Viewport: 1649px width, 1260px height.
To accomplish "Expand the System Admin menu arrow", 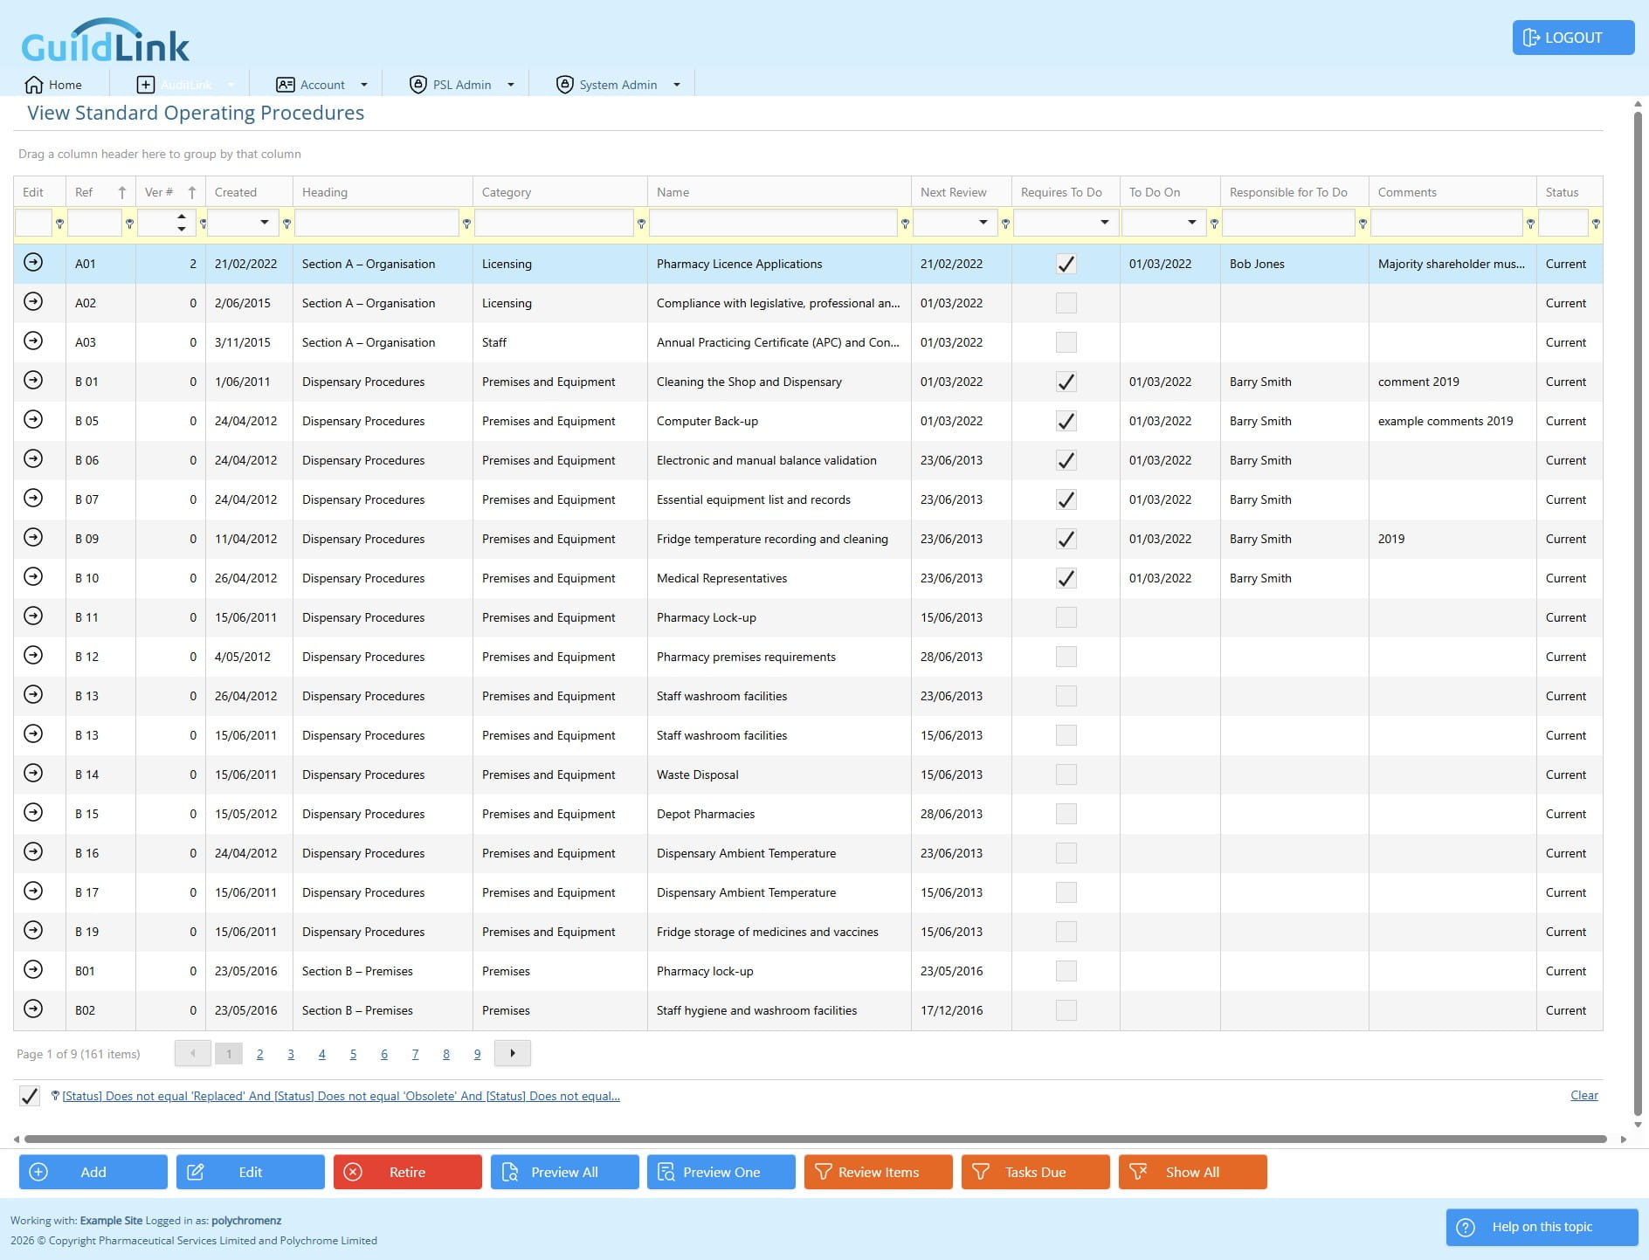I will click(x=676, y=85).
